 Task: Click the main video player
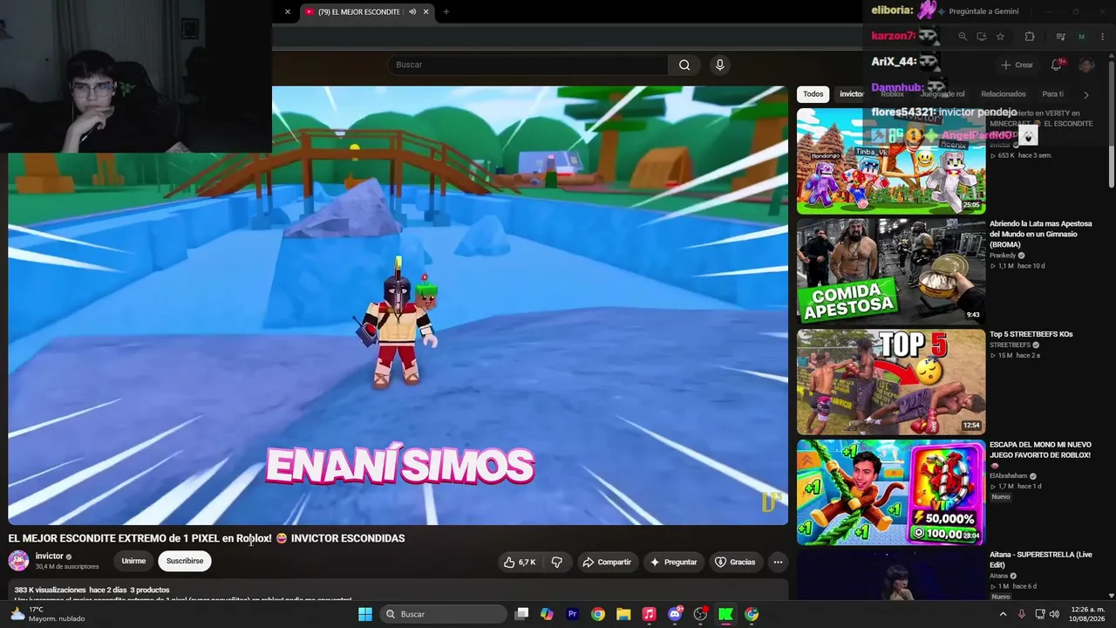(398, 305)
